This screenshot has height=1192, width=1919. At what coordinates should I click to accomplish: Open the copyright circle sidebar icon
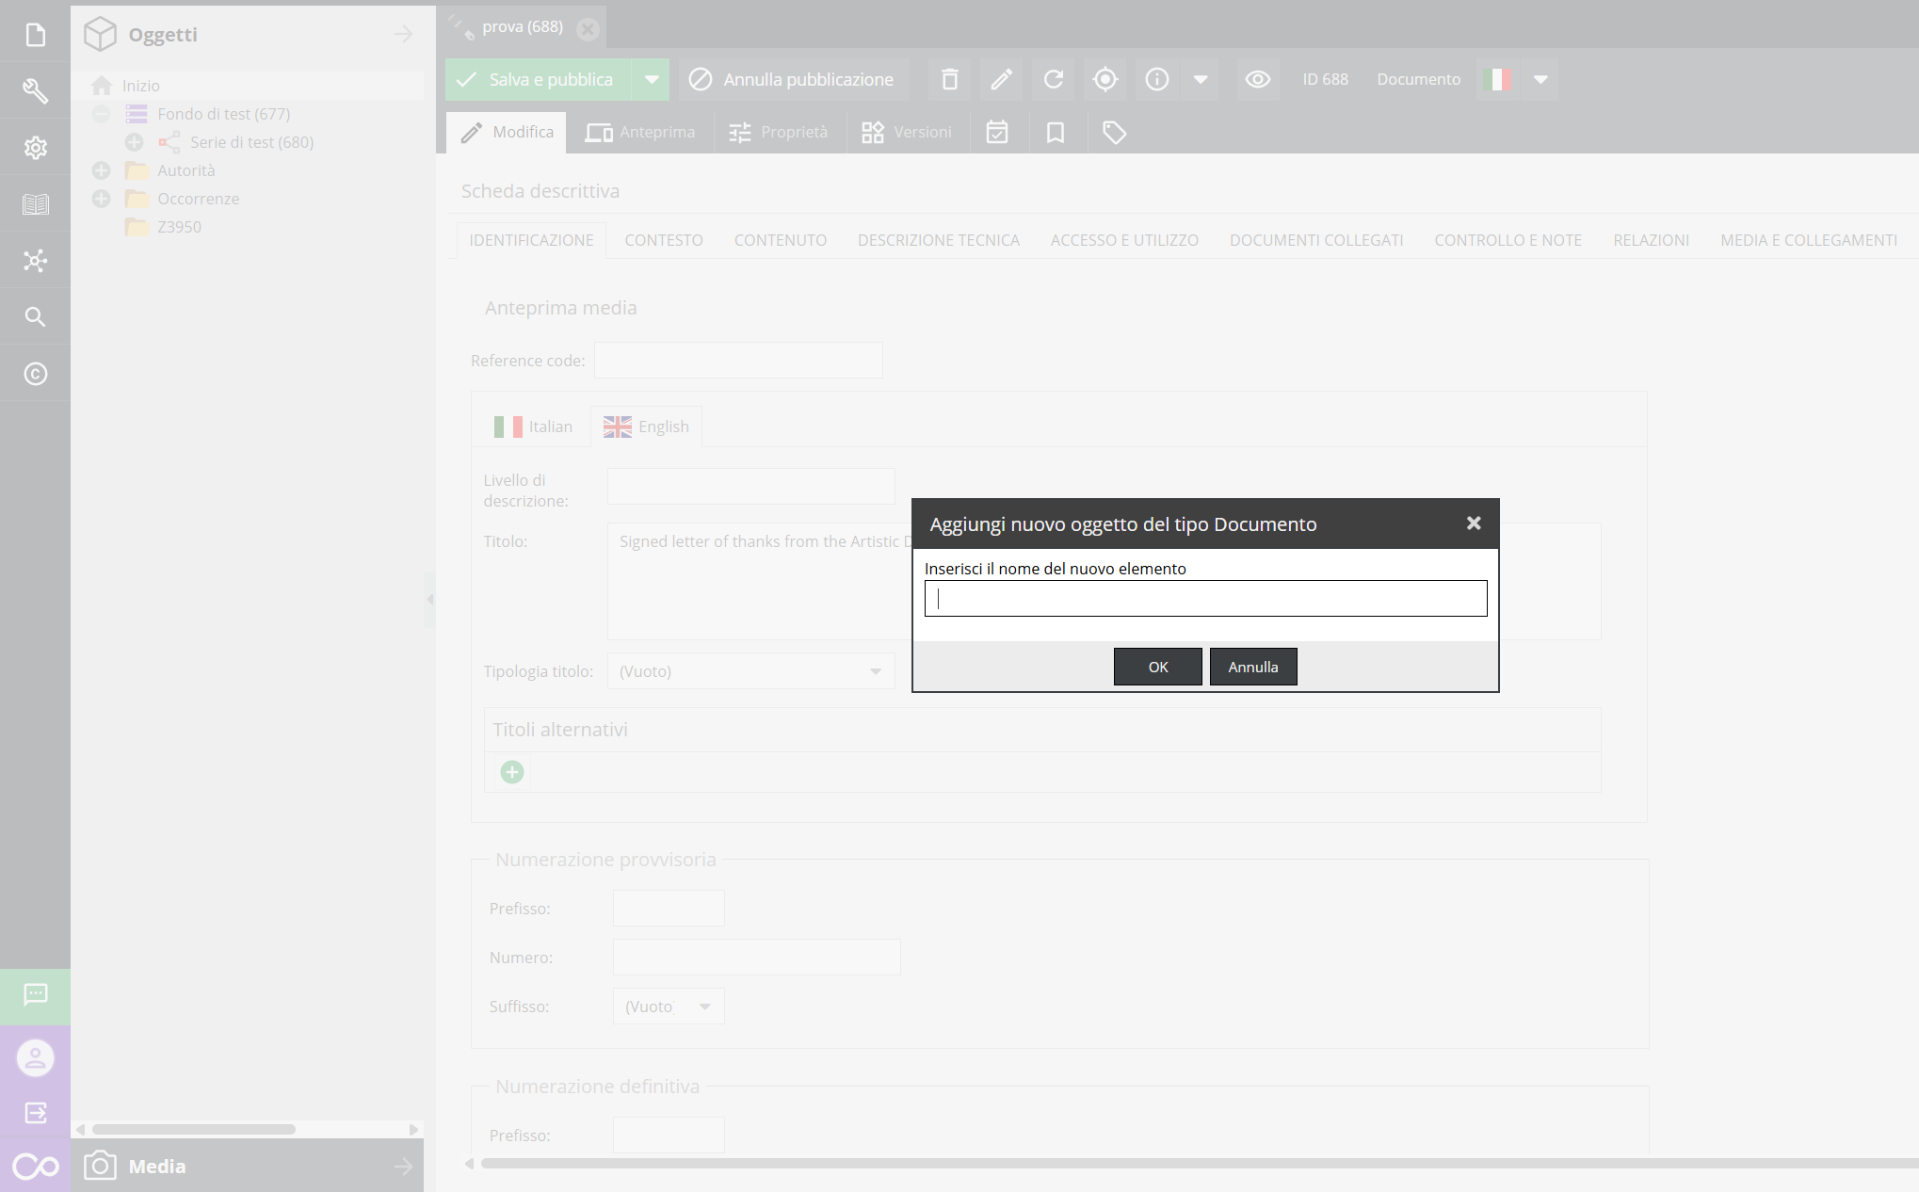click(35, 374)
